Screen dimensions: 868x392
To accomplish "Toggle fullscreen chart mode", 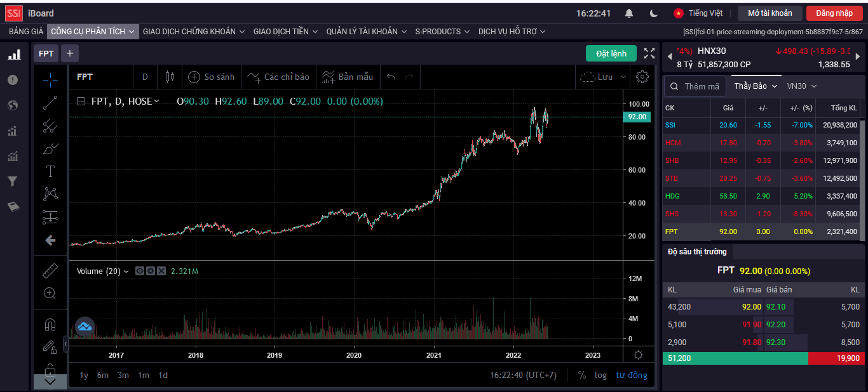I will (649, 53).
